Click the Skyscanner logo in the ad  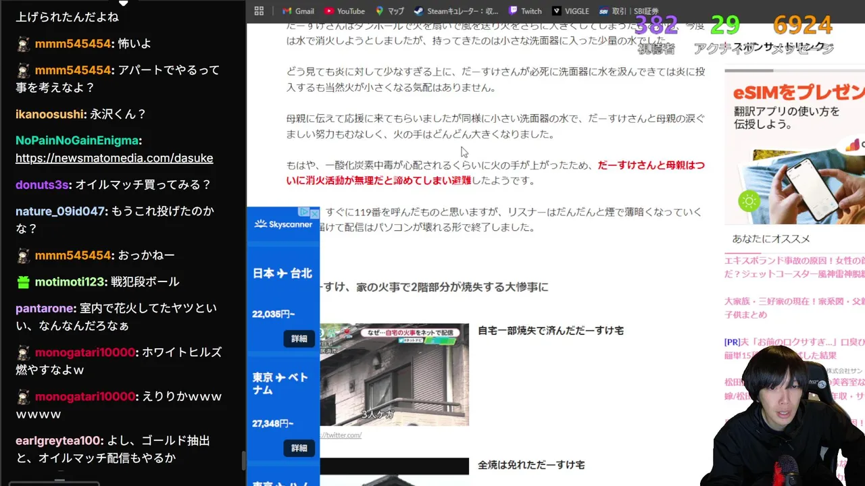click(x=283, y=224)
